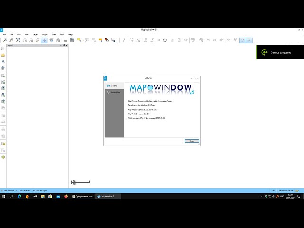Click the Settings gear sidebar icon

[3, 157]
